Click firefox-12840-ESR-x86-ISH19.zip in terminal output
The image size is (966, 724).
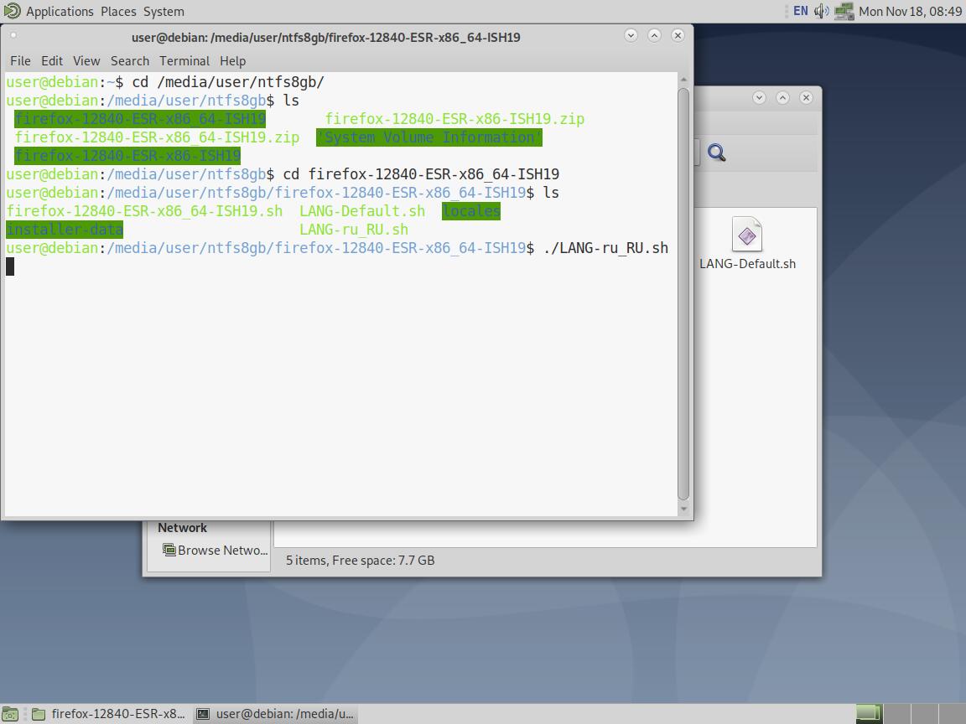coord(454,119)
